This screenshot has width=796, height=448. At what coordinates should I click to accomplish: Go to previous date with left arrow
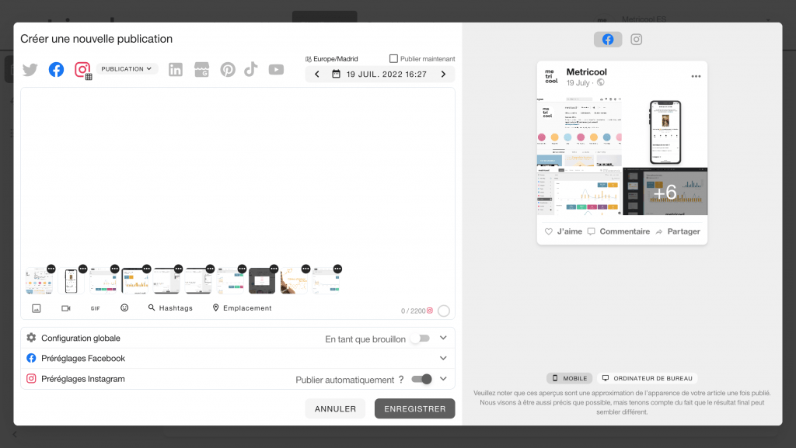pyautogui.click(x=317, y=74)
